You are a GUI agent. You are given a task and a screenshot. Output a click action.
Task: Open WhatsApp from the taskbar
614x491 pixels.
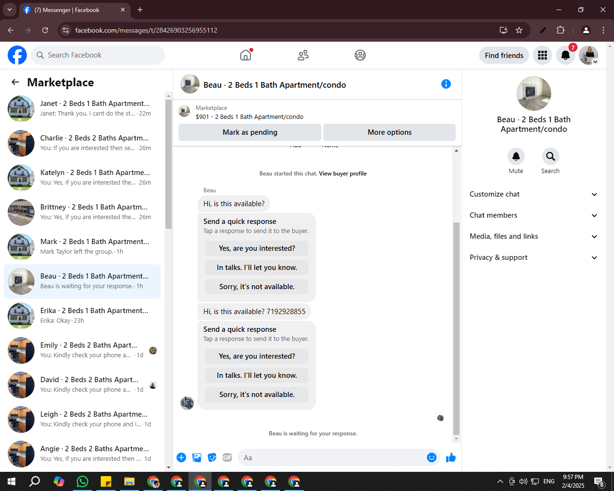point(83,481)
